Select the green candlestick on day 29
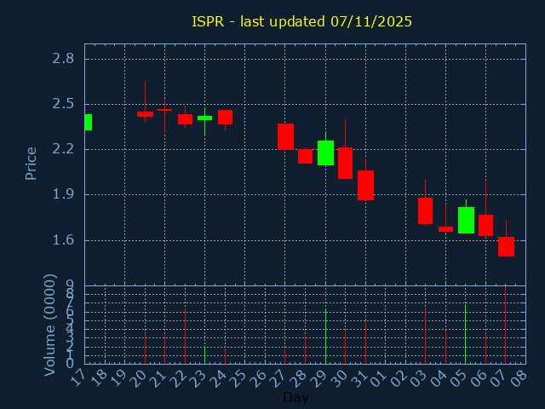The height and width of the screenshot is (409, 545). 325,153
